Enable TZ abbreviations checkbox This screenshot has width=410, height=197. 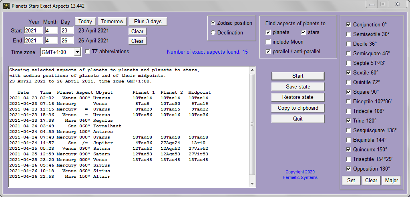tap(88, 52)
